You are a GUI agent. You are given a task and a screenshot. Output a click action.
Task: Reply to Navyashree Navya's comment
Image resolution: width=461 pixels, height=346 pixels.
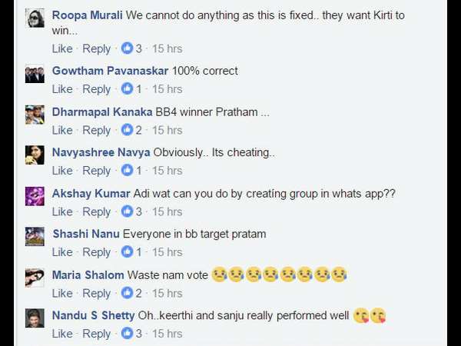tap(97, 171)
